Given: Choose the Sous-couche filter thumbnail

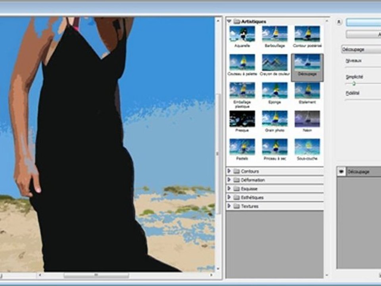Looking at the screenshot, I should point(307,147).
